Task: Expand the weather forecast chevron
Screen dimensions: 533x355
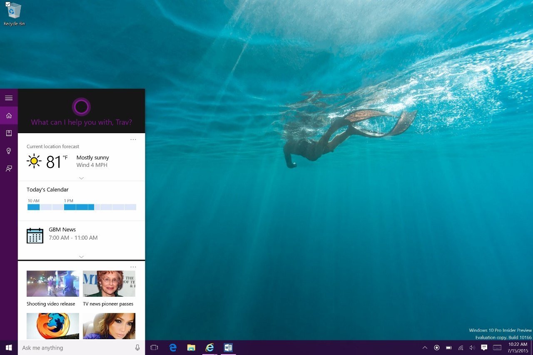Action: coord(82,178)
